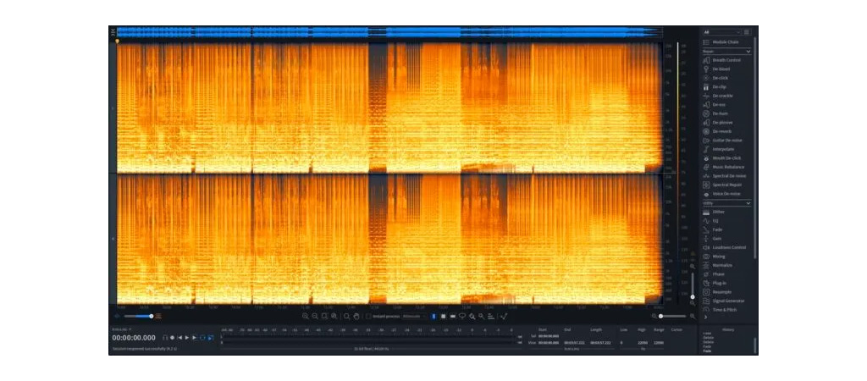
Task: Open the Normalize utility module
Action: [x=721, y=265]
